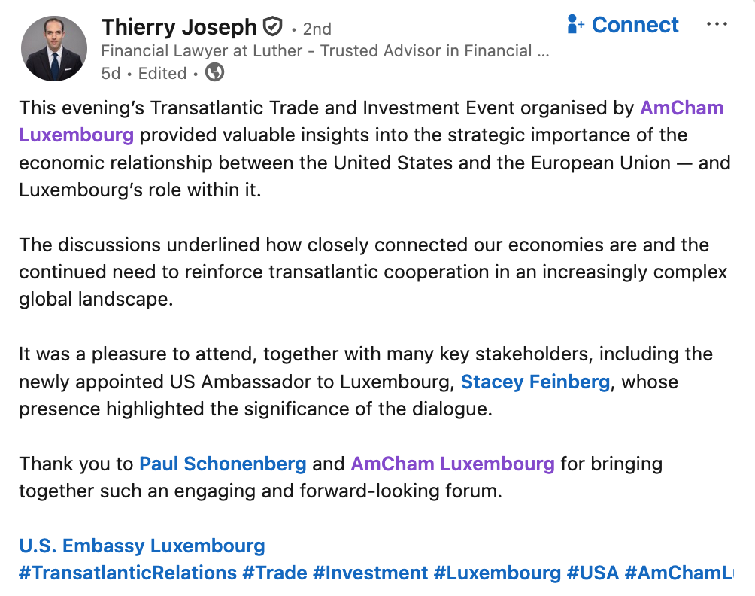
Task: Click the verified shield badge icon
Action: [272, 28]
